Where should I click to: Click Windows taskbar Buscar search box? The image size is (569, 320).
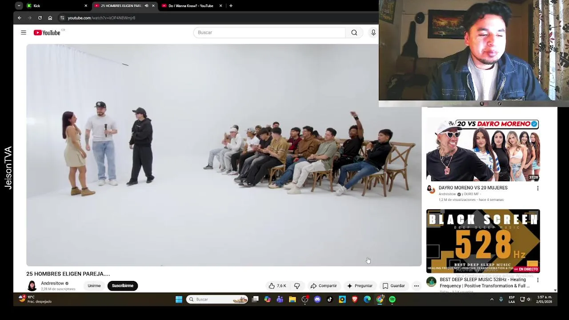(217, 300)
